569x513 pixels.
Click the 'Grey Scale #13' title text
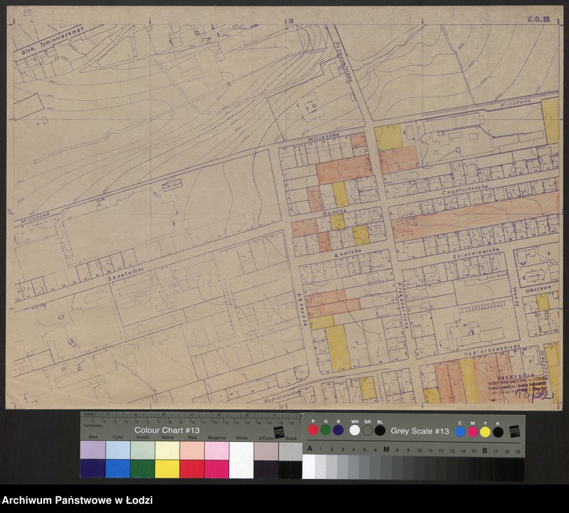[x=420, y=431]
